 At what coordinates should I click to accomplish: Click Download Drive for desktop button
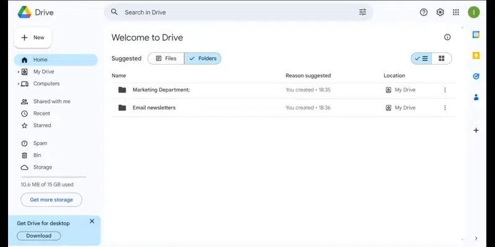pos(39,236)
